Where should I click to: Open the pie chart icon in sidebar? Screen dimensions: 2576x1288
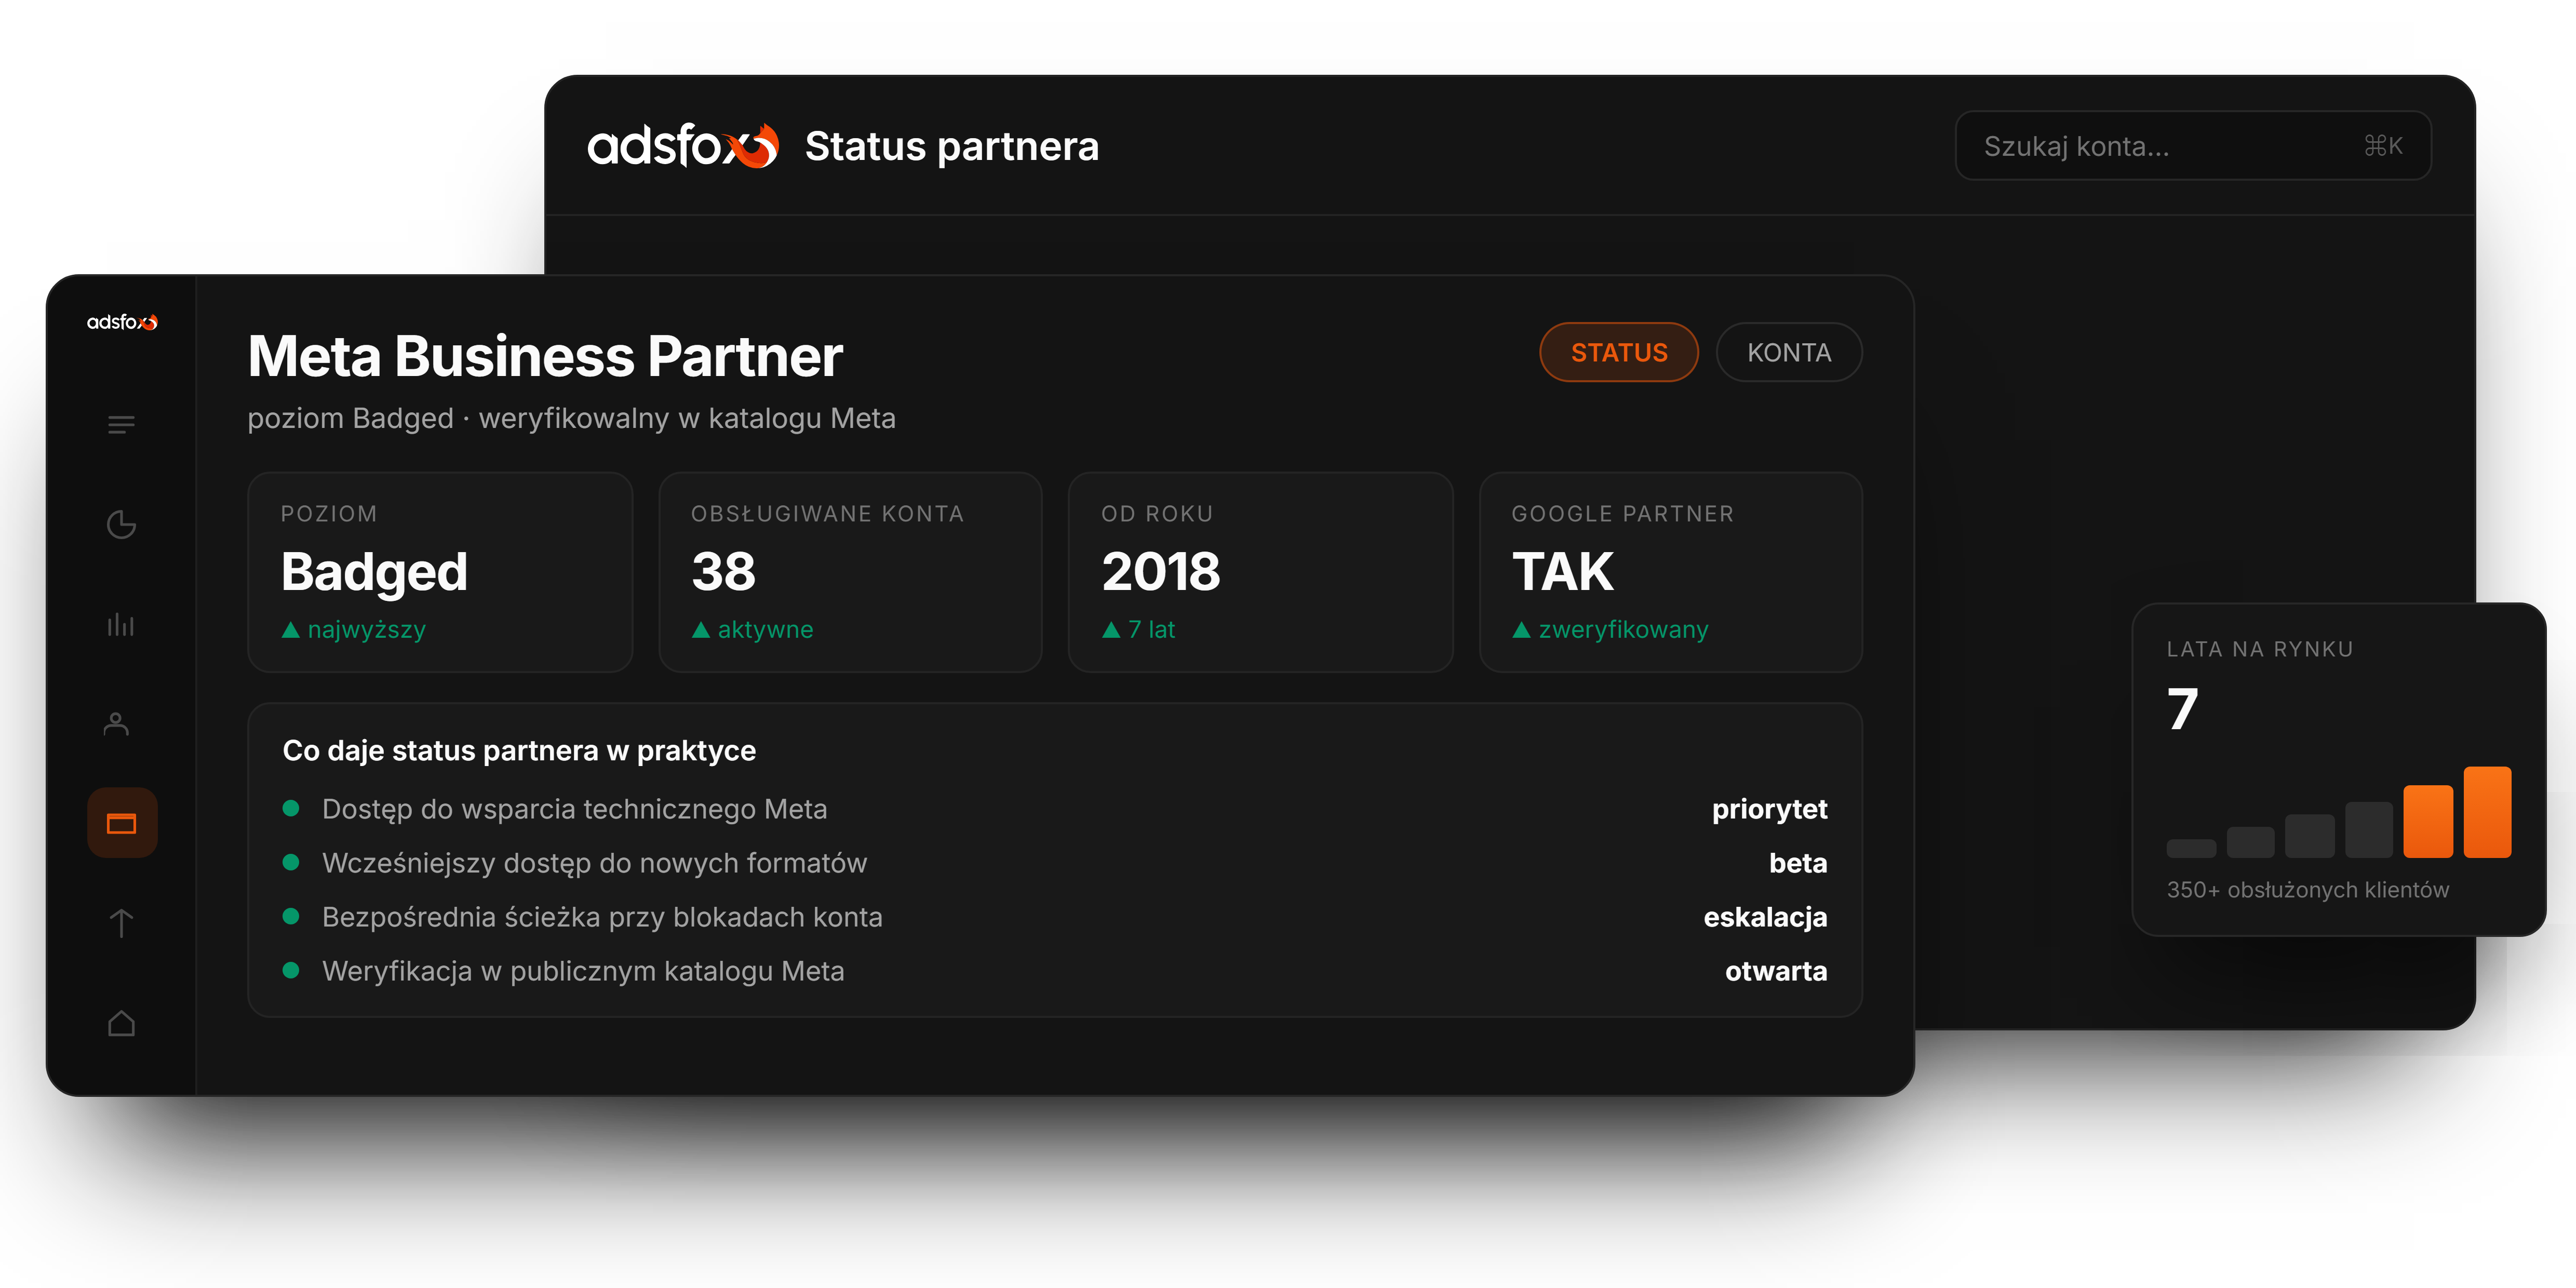tap(121, 524)
